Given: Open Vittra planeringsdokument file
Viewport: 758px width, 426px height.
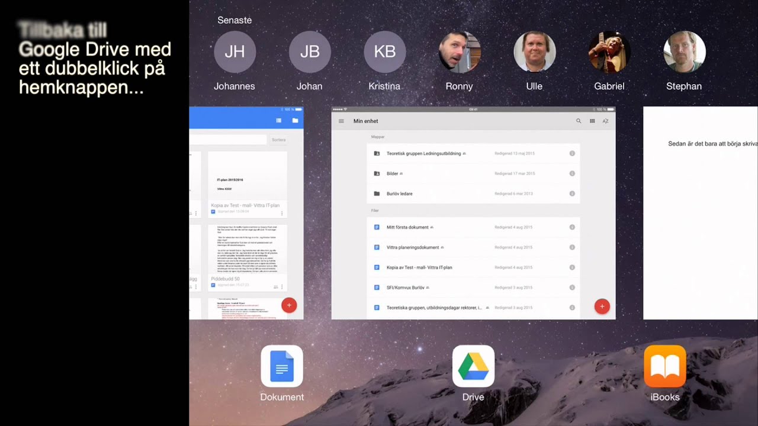Looking at the screenshot, I should click(x=473, y=247).
